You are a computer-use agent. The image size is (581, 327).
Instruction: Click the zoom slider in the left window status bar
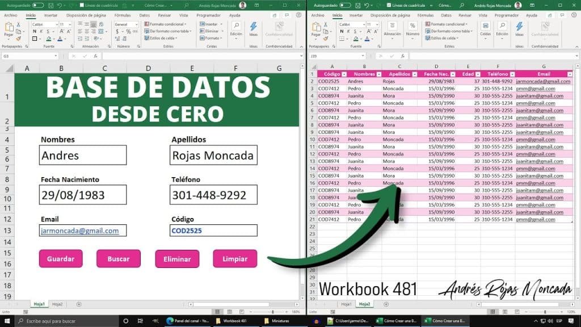tap(272, 312)
